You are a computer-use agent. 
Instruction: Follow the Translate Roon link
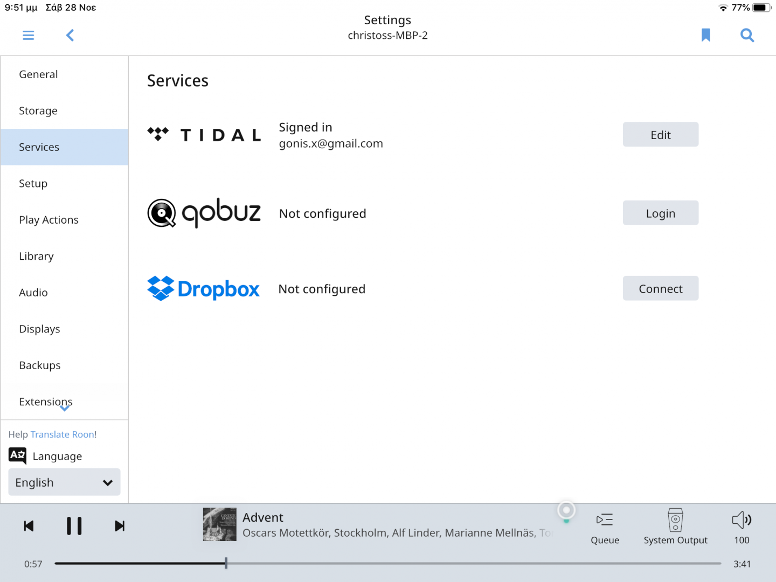click(63, 434)
